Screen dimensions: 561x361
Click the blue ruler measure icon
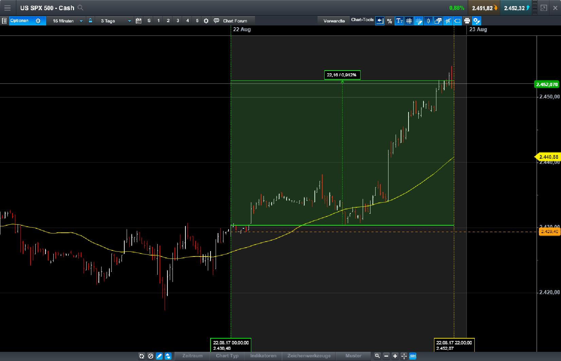tap(413, 356)
